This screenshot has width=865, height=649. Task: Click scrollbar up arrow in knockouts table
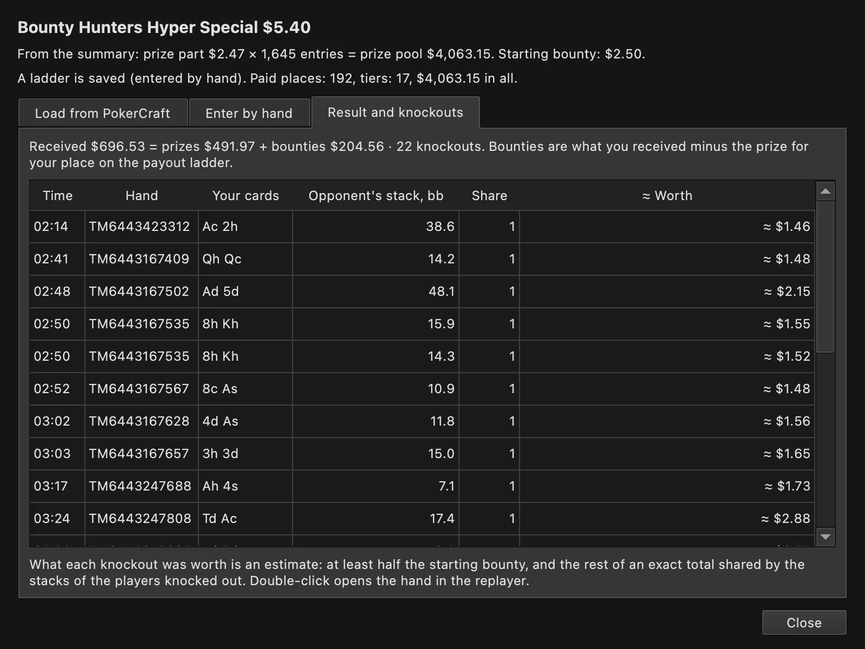[x=825, y=191]
